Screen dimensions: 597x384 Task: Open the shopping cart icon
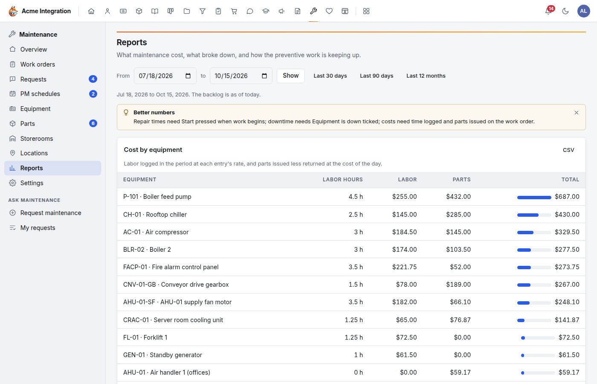pyautogui.click(x=234, y=11)
